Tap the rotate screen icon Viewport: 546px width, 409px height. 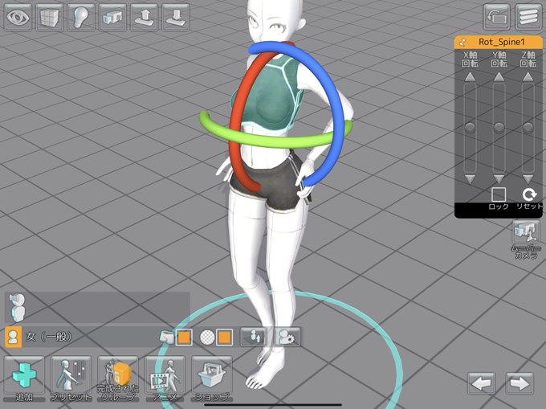pos(496,17)
